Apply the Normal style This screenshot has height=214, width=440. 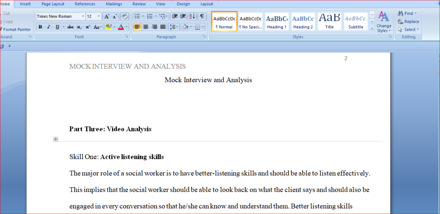(224, 21)
